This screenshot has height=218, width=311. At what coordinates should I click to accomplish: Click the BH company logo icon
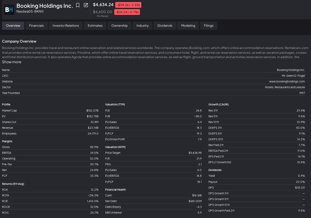(9, 9)
